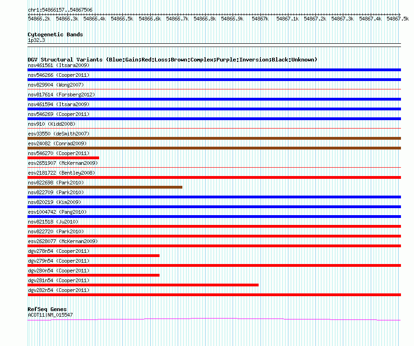414x346 pixels.
Task: Click the 1p32.3 band label
Action: coord(36,40)
